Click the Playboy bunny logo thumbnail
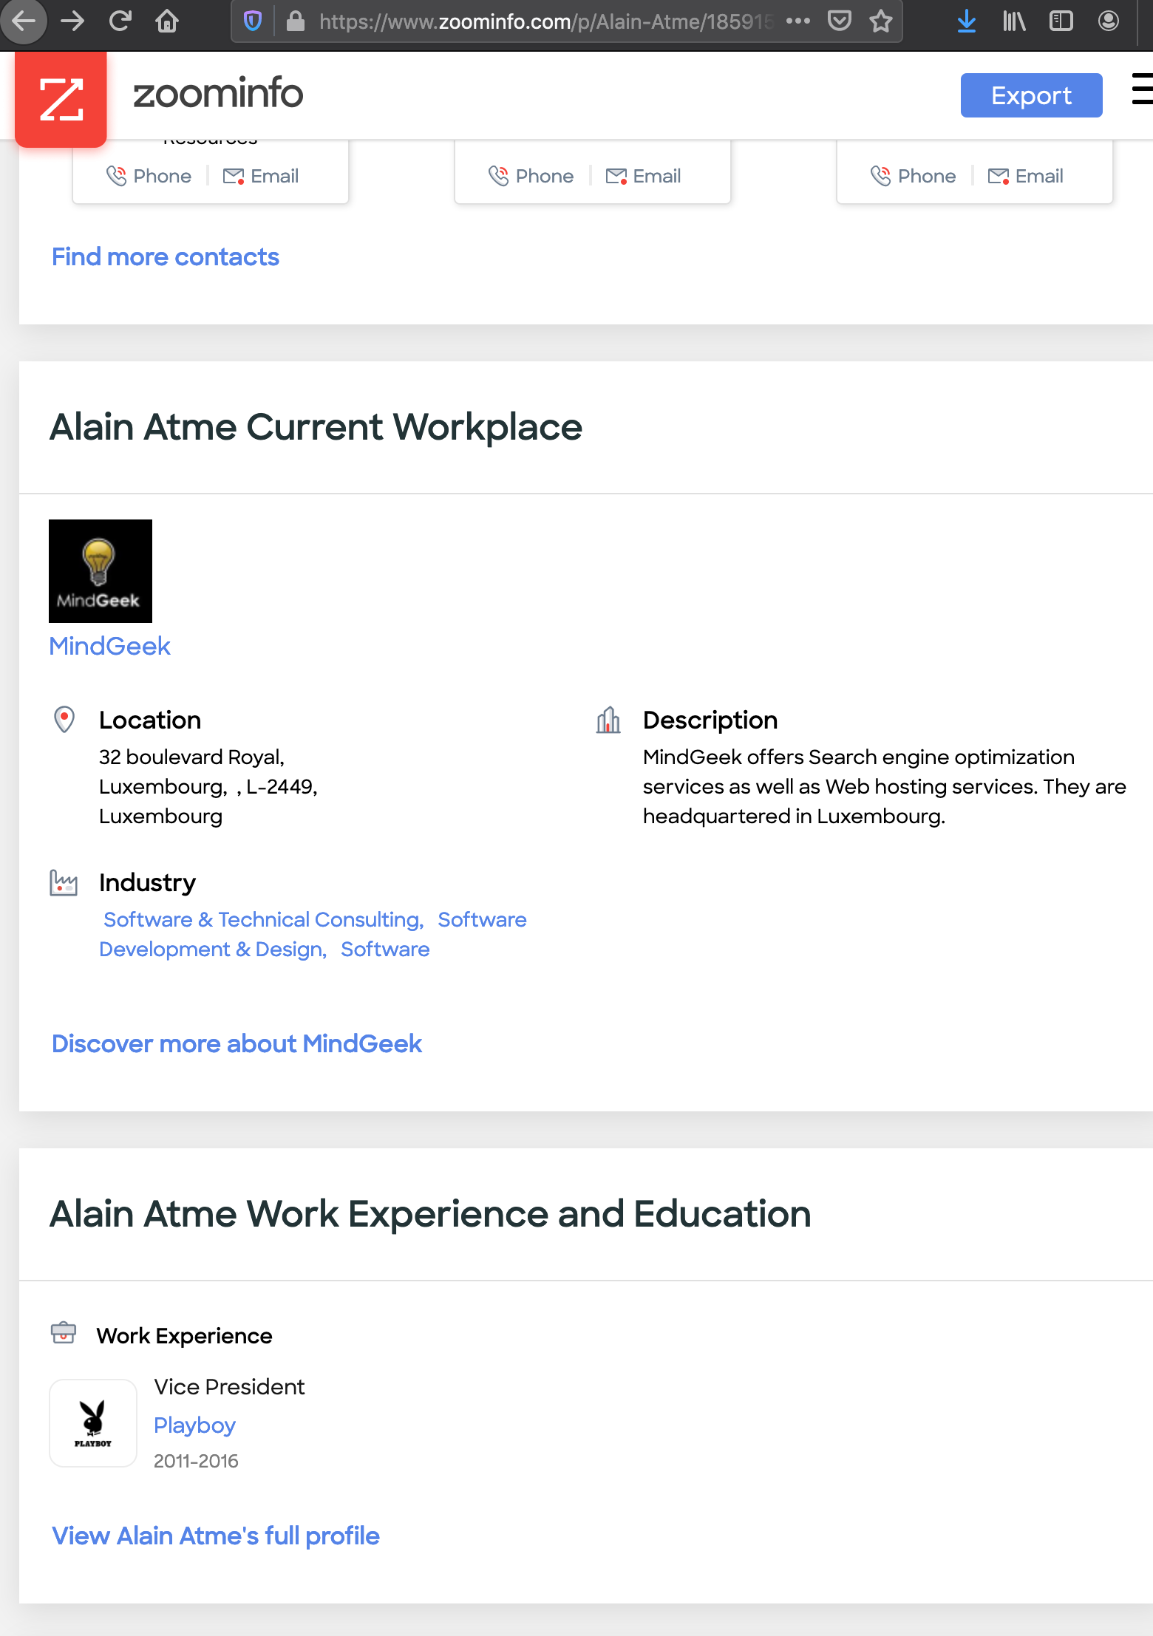Viewport: 1153px width, 1636px height. pos(93,1423)
